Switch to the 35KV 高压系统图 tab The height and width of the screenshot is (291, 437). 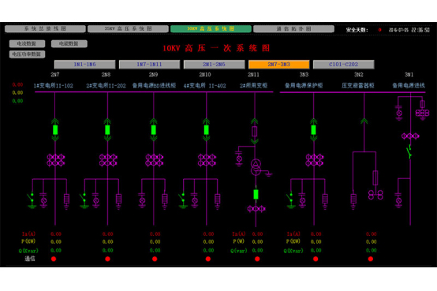point(128,28)
